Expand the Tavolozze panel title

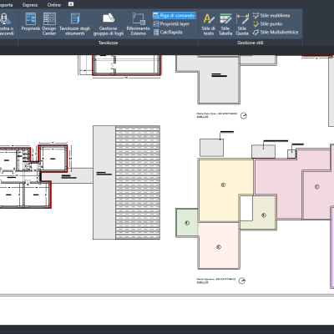point(108,43)
